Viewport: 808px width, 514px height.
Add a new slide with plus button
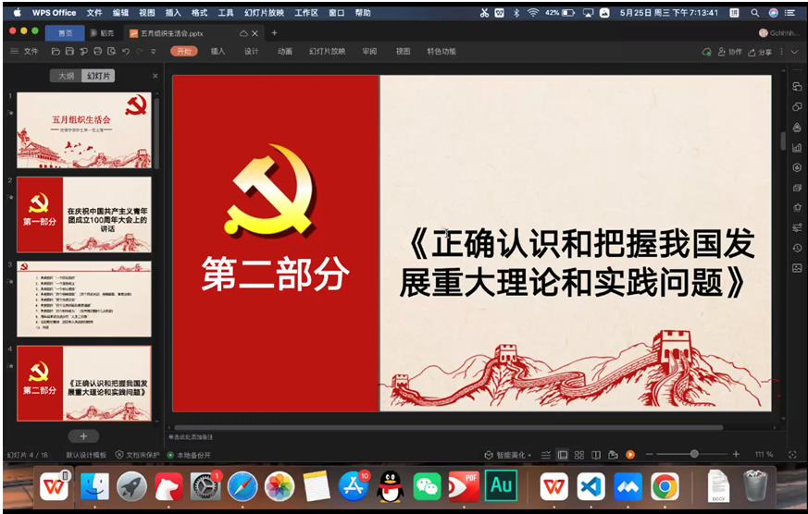click(83, 436)
